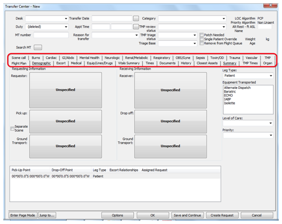Image resolution: width=282 pixels, height=224 pixels.
Task: Open the Burns tab
Action: (x=36, y=58)
